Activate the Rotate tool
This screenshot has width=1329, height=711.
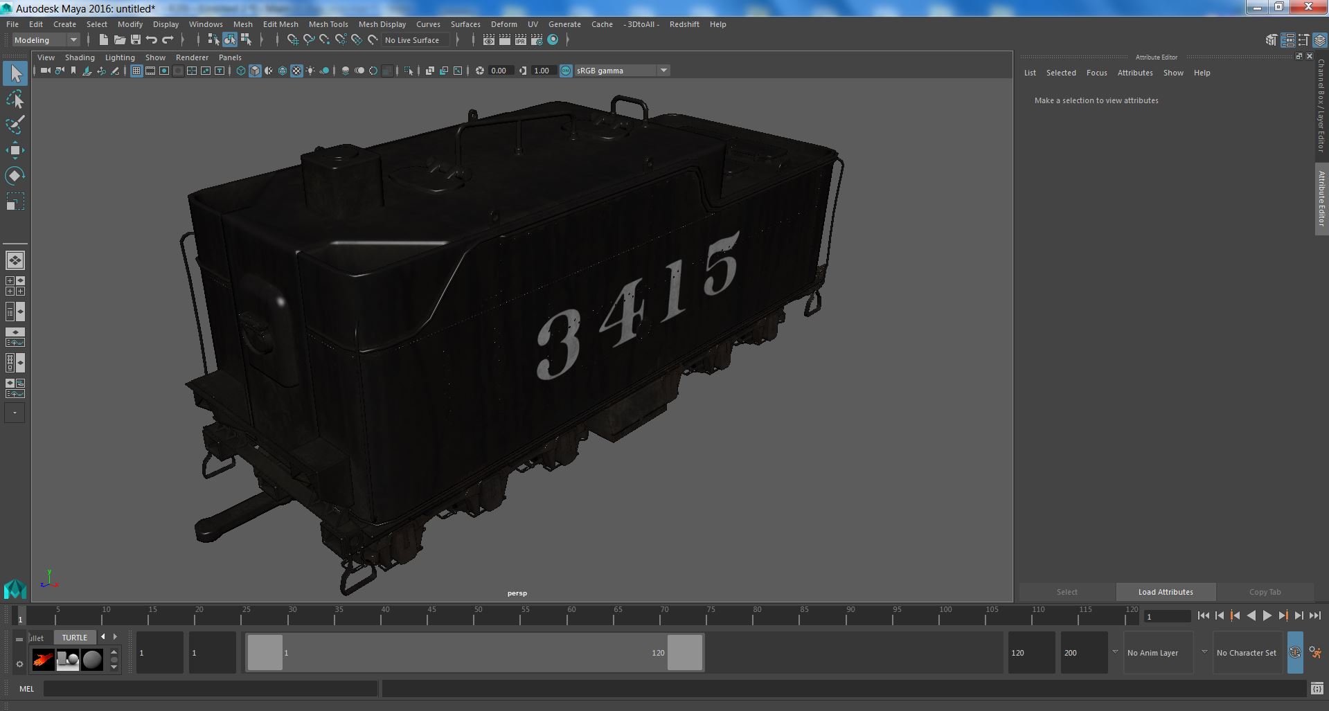coord(15,176)
